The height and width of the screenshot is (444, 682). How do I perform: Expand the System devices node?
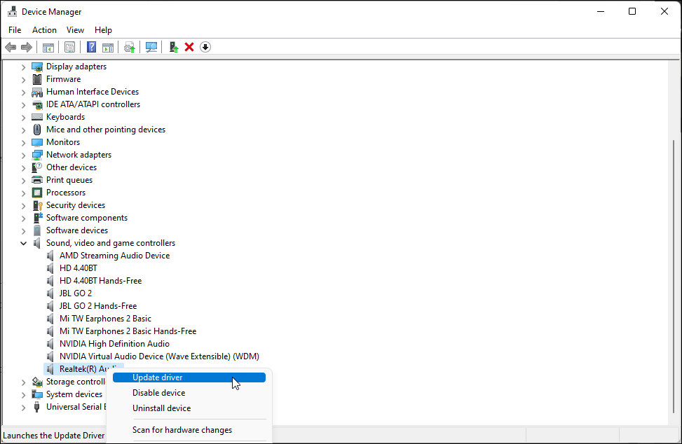(x=24, y=394)
